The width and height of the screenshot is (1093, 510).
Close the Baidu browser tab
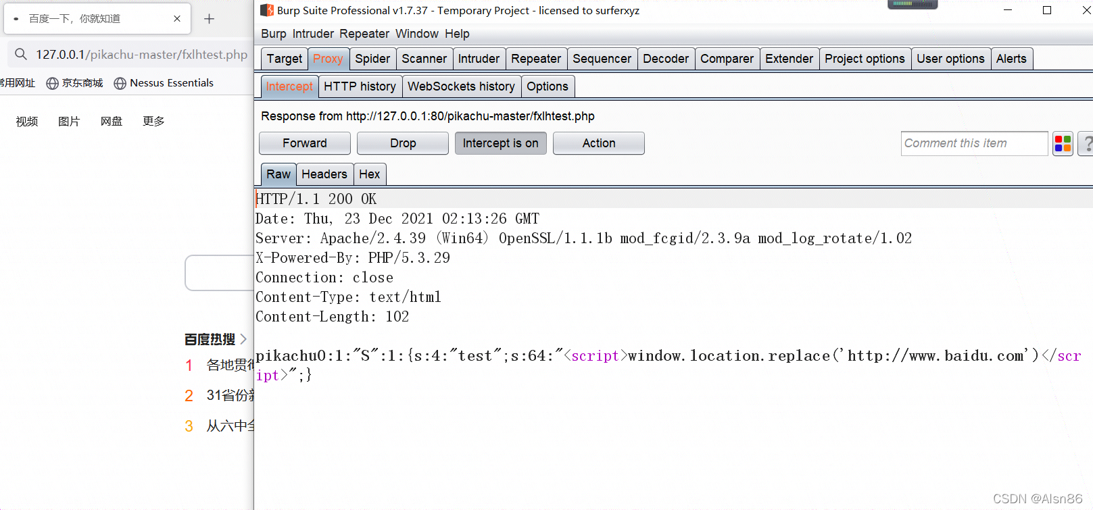point(177,19)
